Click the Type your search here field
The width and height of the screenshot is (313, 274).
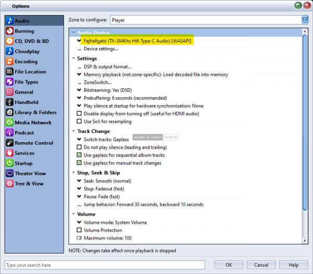click(104, 265)
